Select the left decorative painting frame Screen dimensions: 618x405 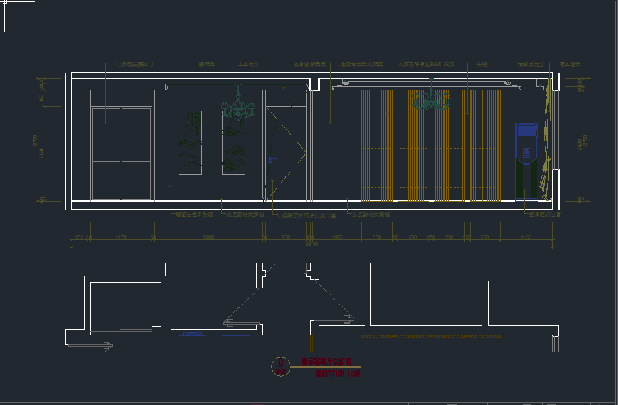(190, 143)
